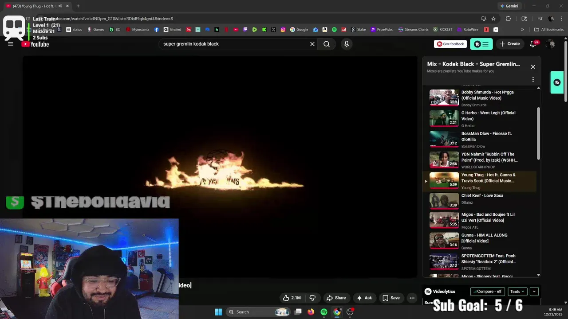Open the KICKLET bookmark

point(443,30)
